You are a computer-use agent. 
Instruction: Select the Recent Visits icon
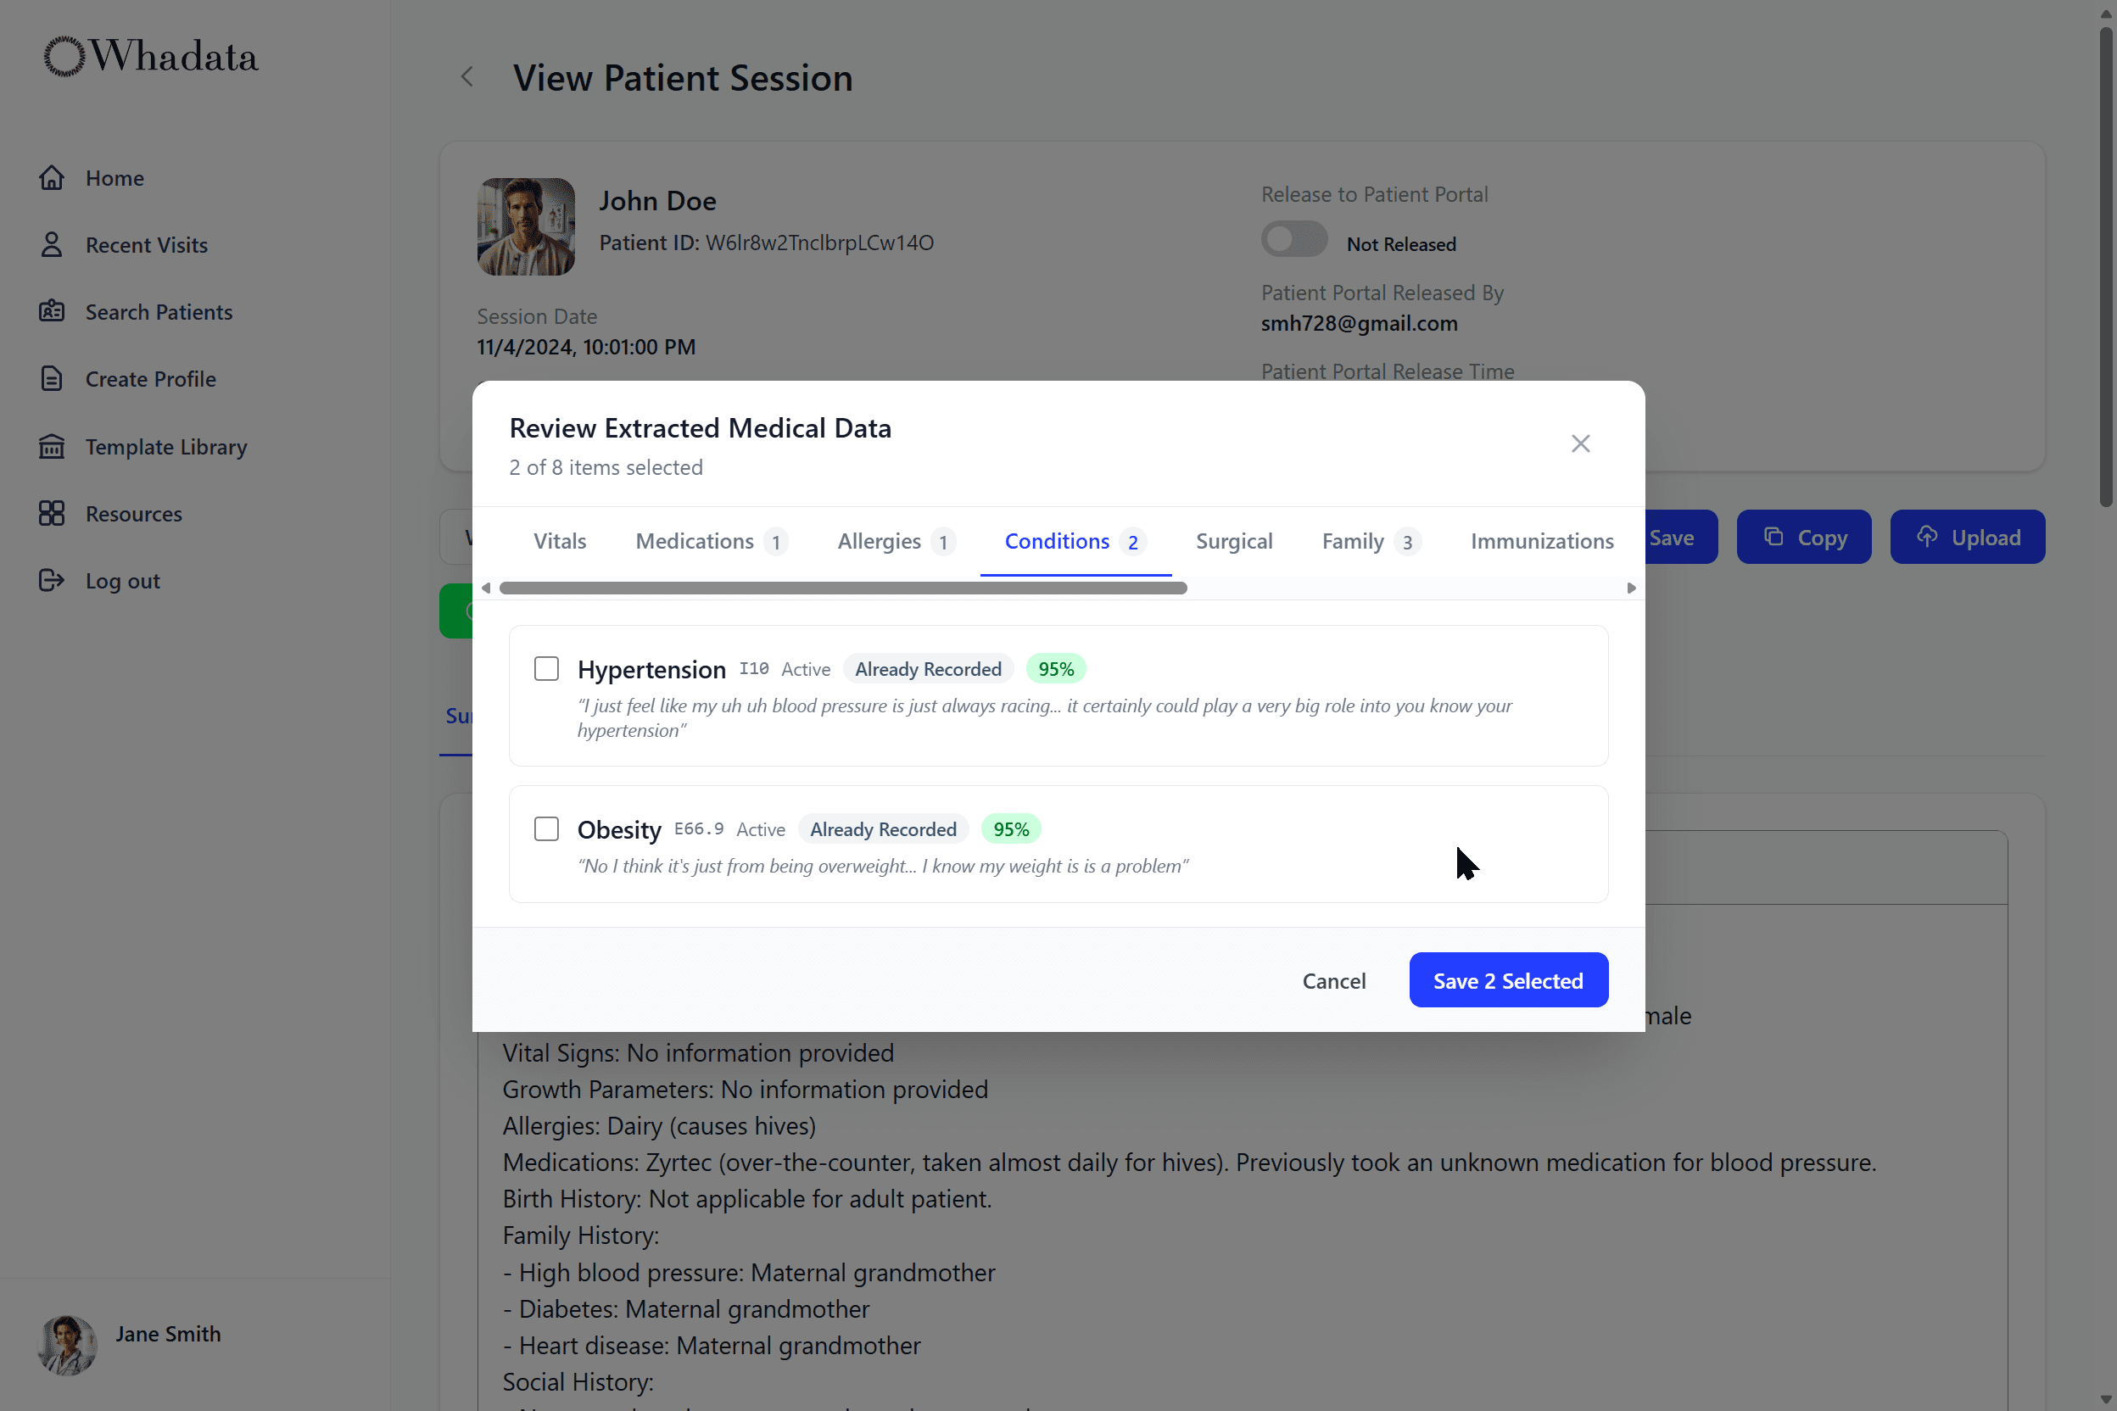click(53, 244)
